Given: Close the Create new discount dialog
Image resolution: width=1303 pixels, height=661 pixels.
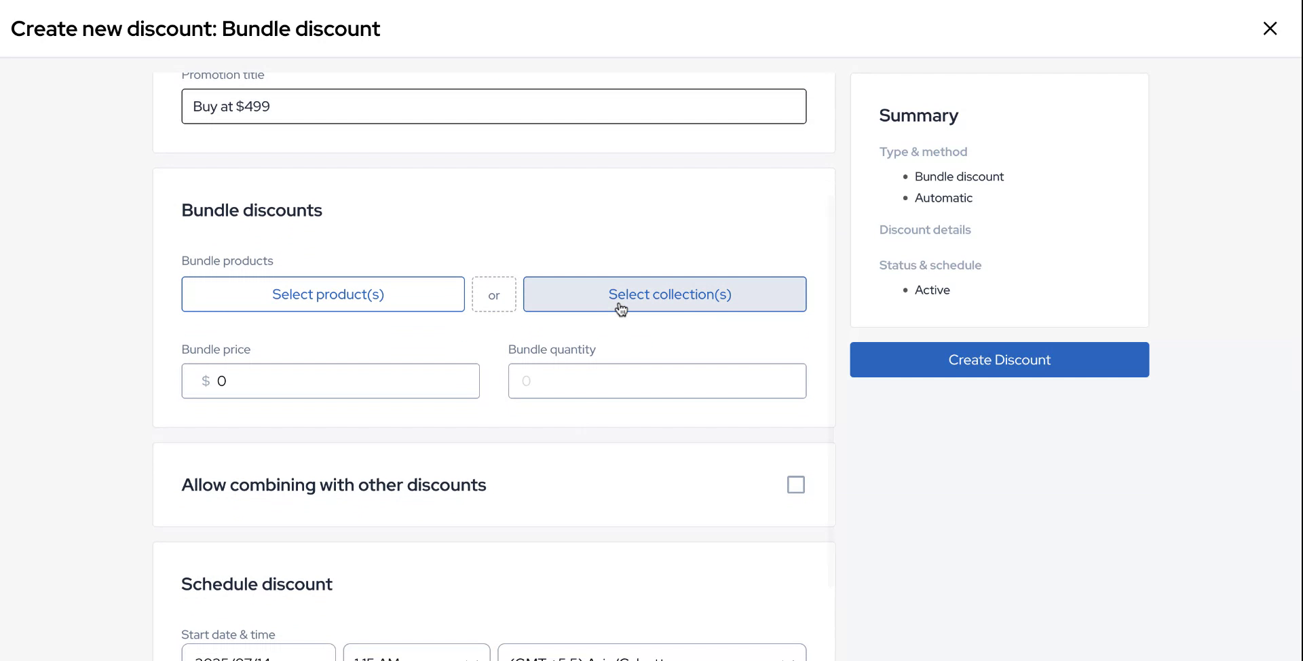Looking at the screenshot, I should [1270, 29].
